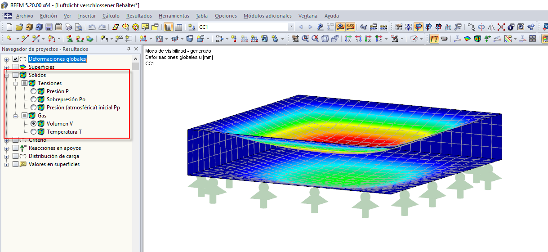Click the zoom window magnifier icon
548x252 pixels.
306,39
